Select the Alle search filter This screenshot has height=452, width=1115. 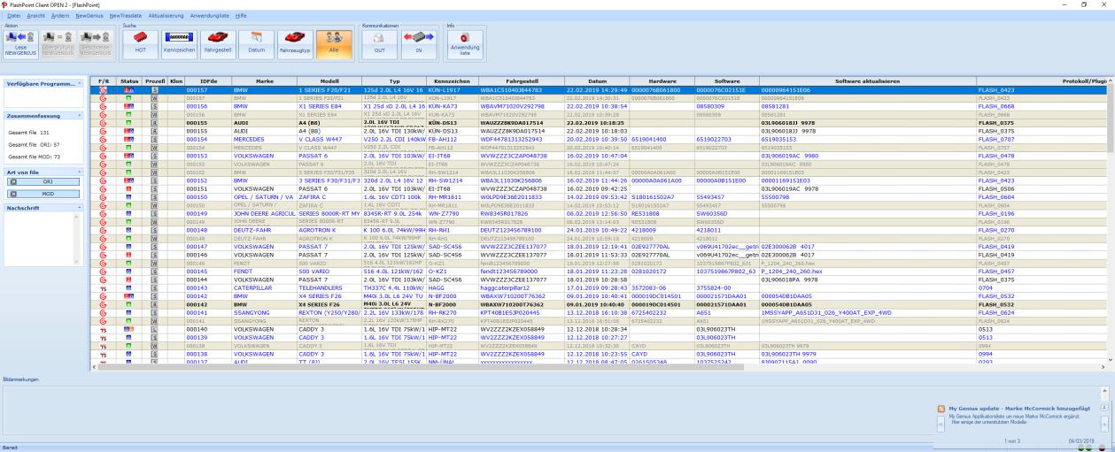335,42
